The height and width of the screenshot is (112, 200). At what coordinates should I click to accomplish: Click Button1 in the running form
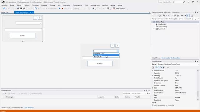(100, 63)
